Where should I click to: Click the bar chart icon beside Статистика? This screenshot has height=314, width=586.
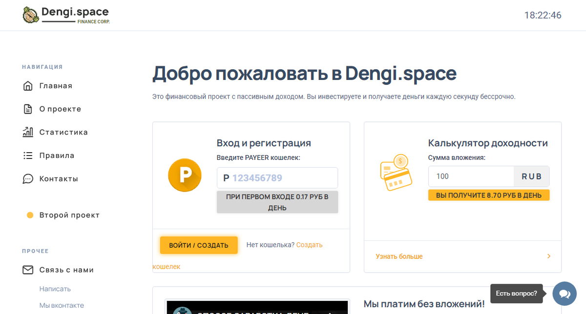coord(28,132)
